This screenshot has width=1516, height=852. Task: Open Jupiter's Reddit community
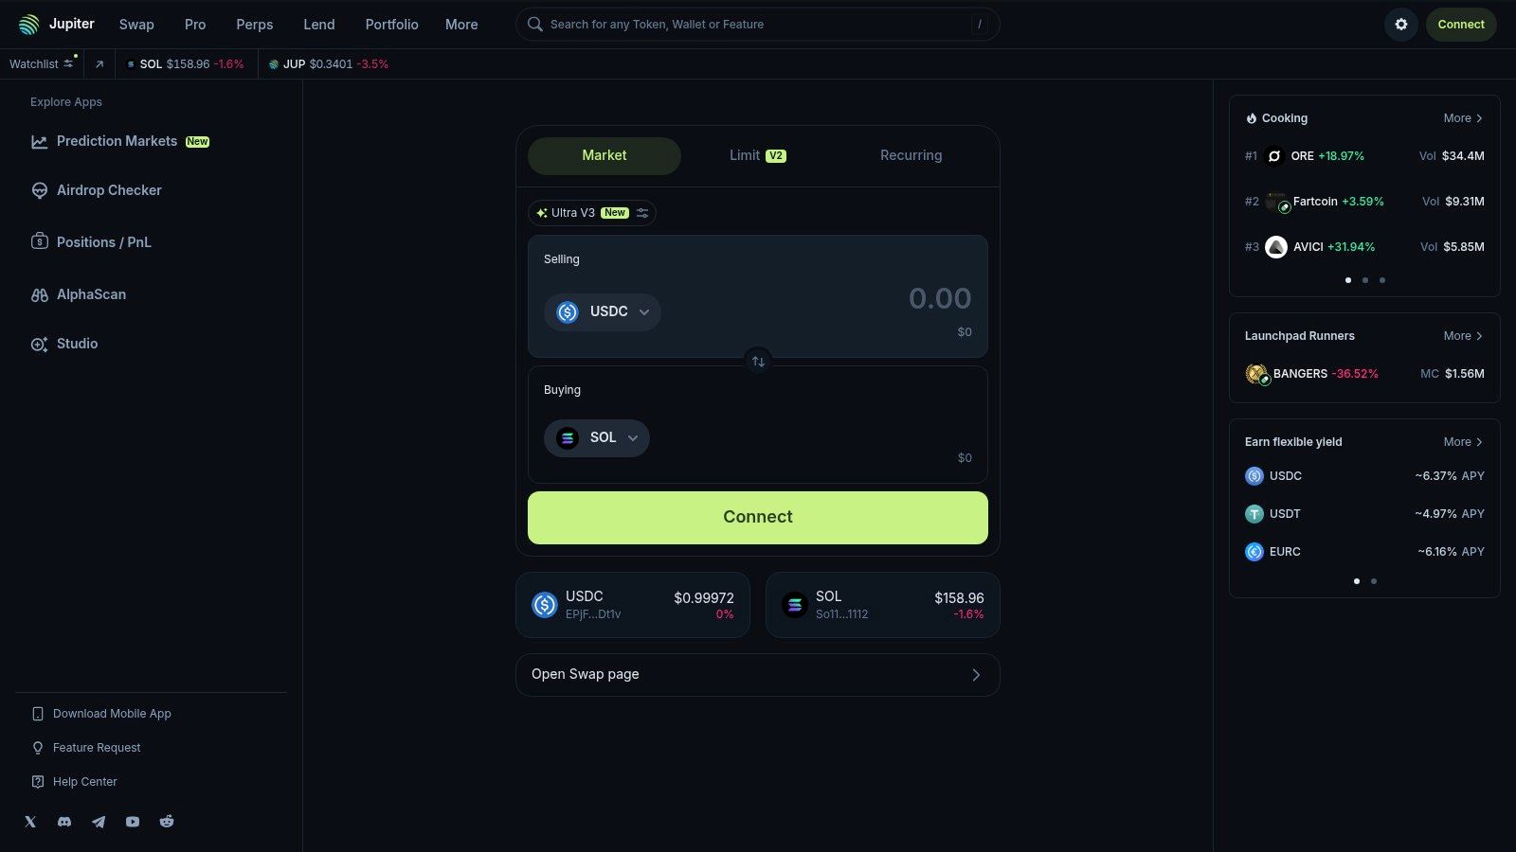(167, 822)
